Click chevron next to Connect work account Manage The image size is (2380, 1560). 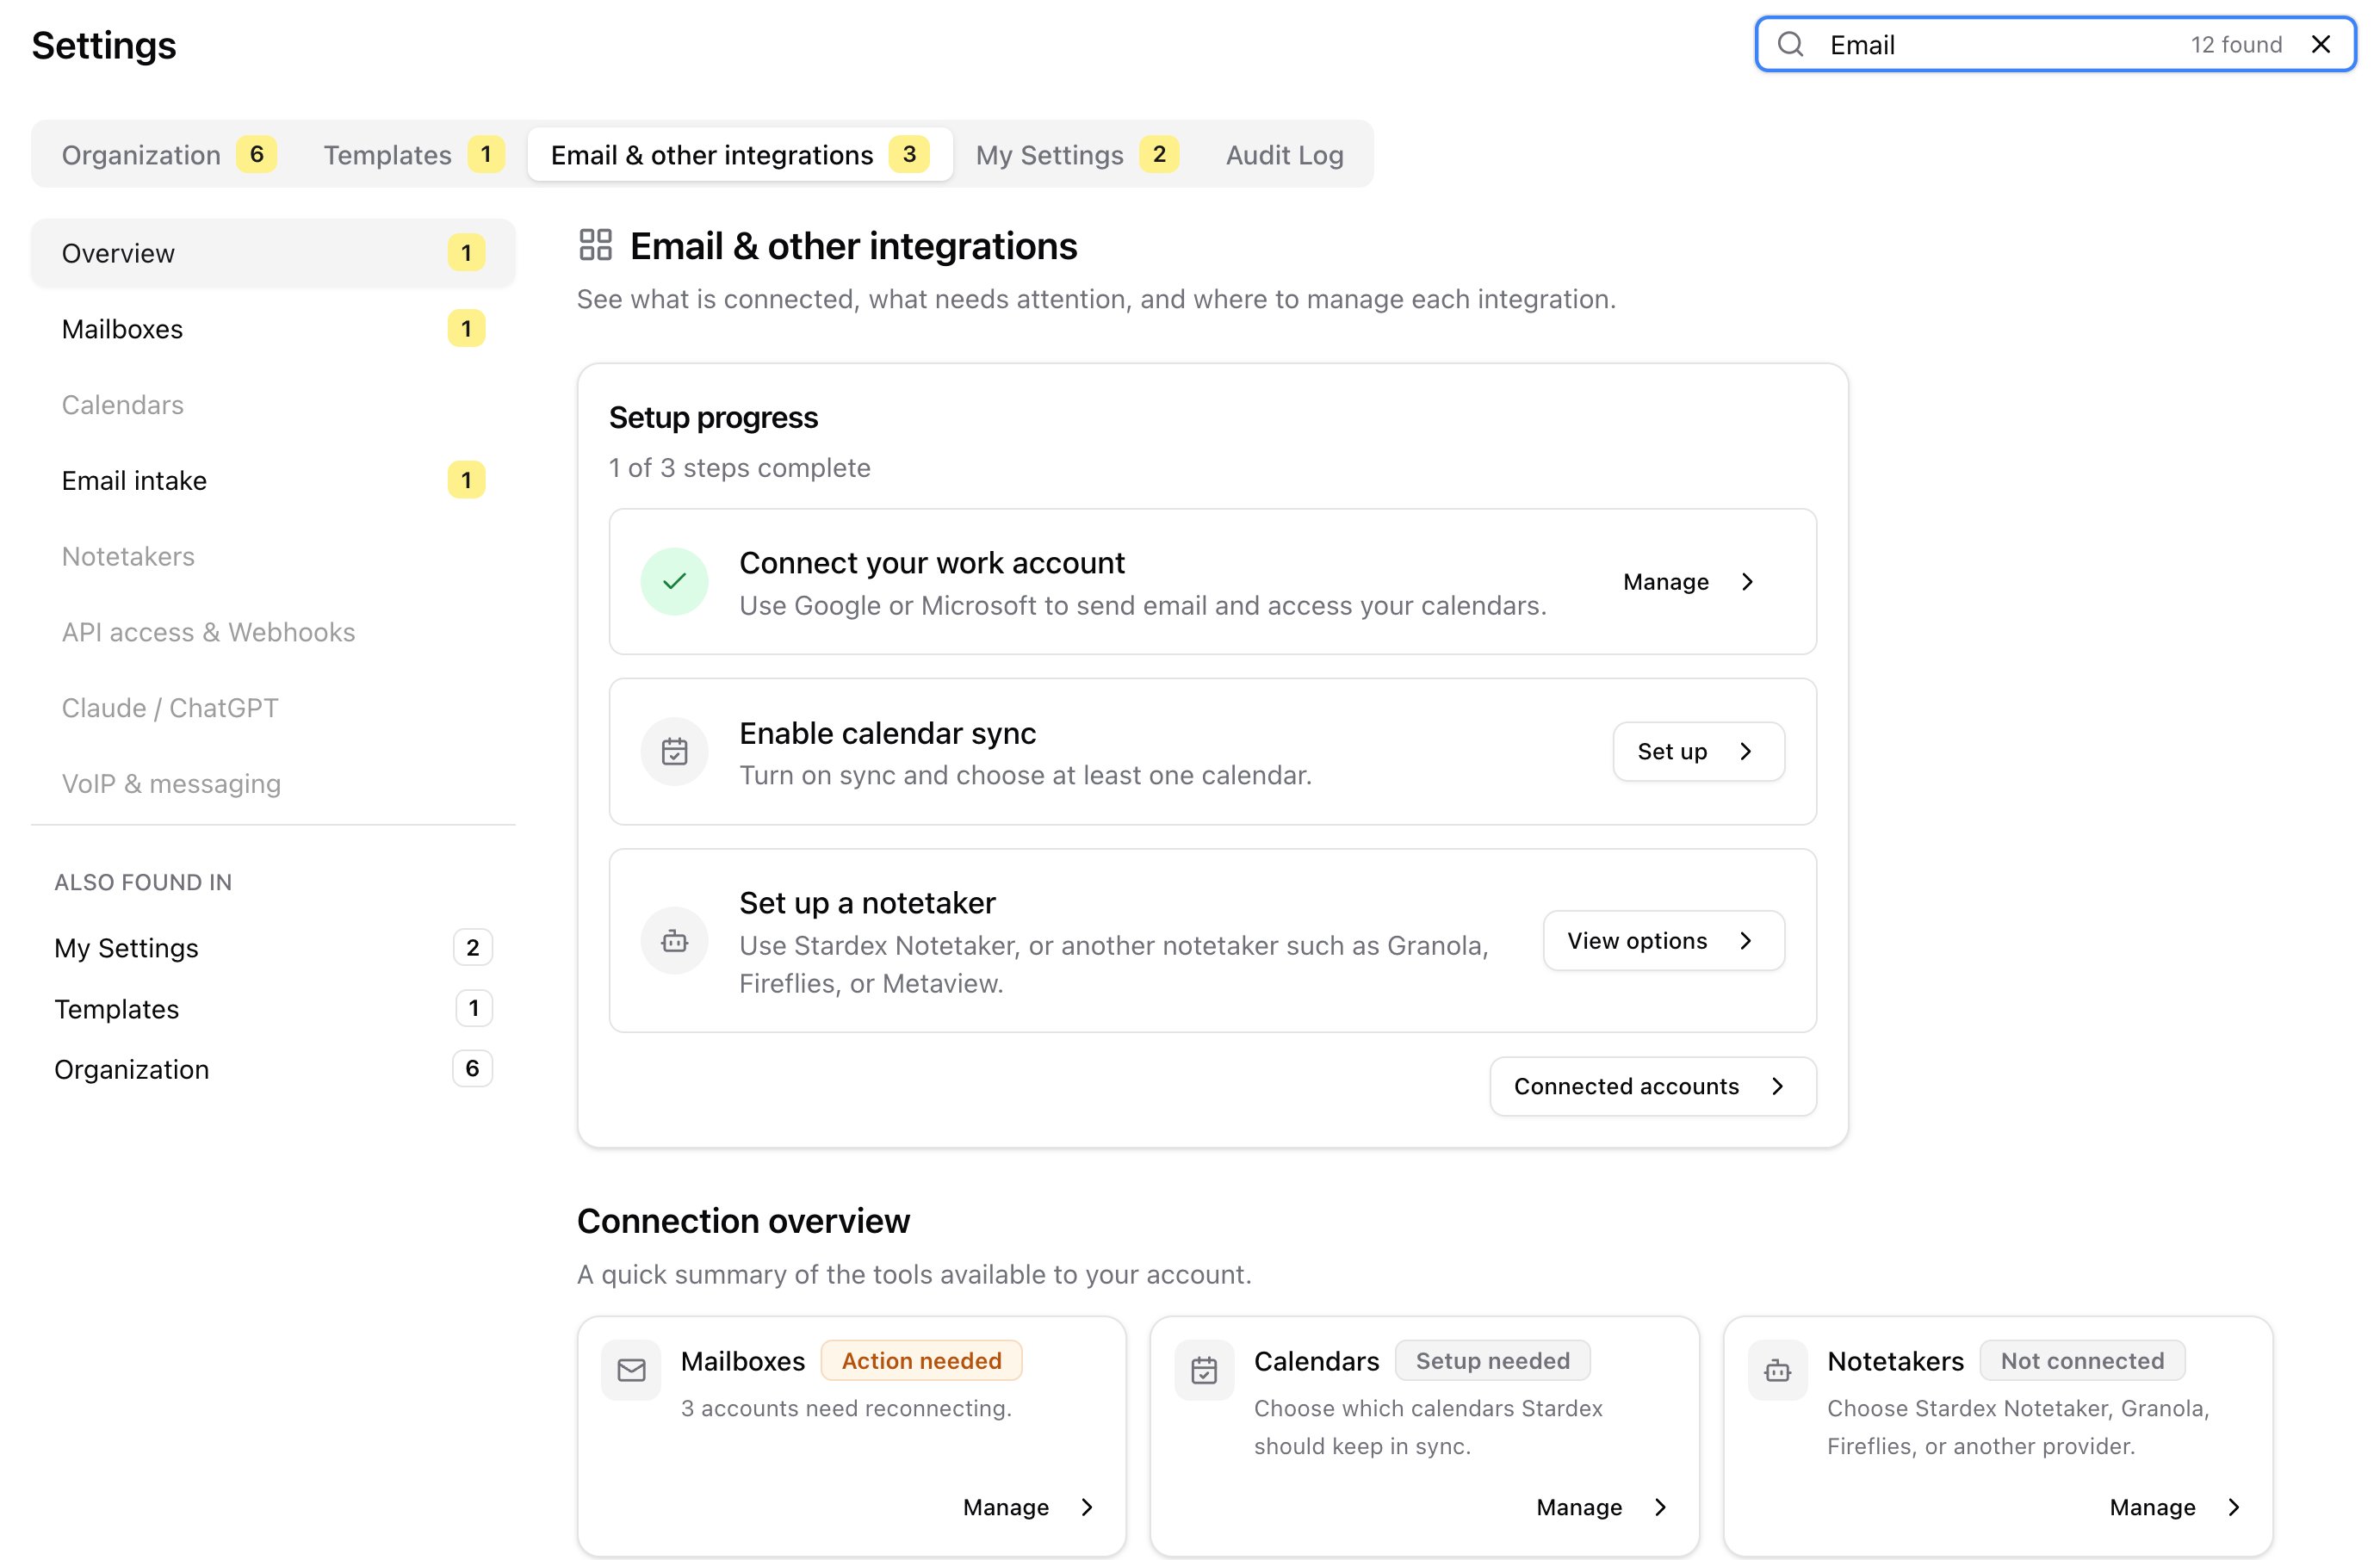pyautogui.click(x=1747, y=582)
